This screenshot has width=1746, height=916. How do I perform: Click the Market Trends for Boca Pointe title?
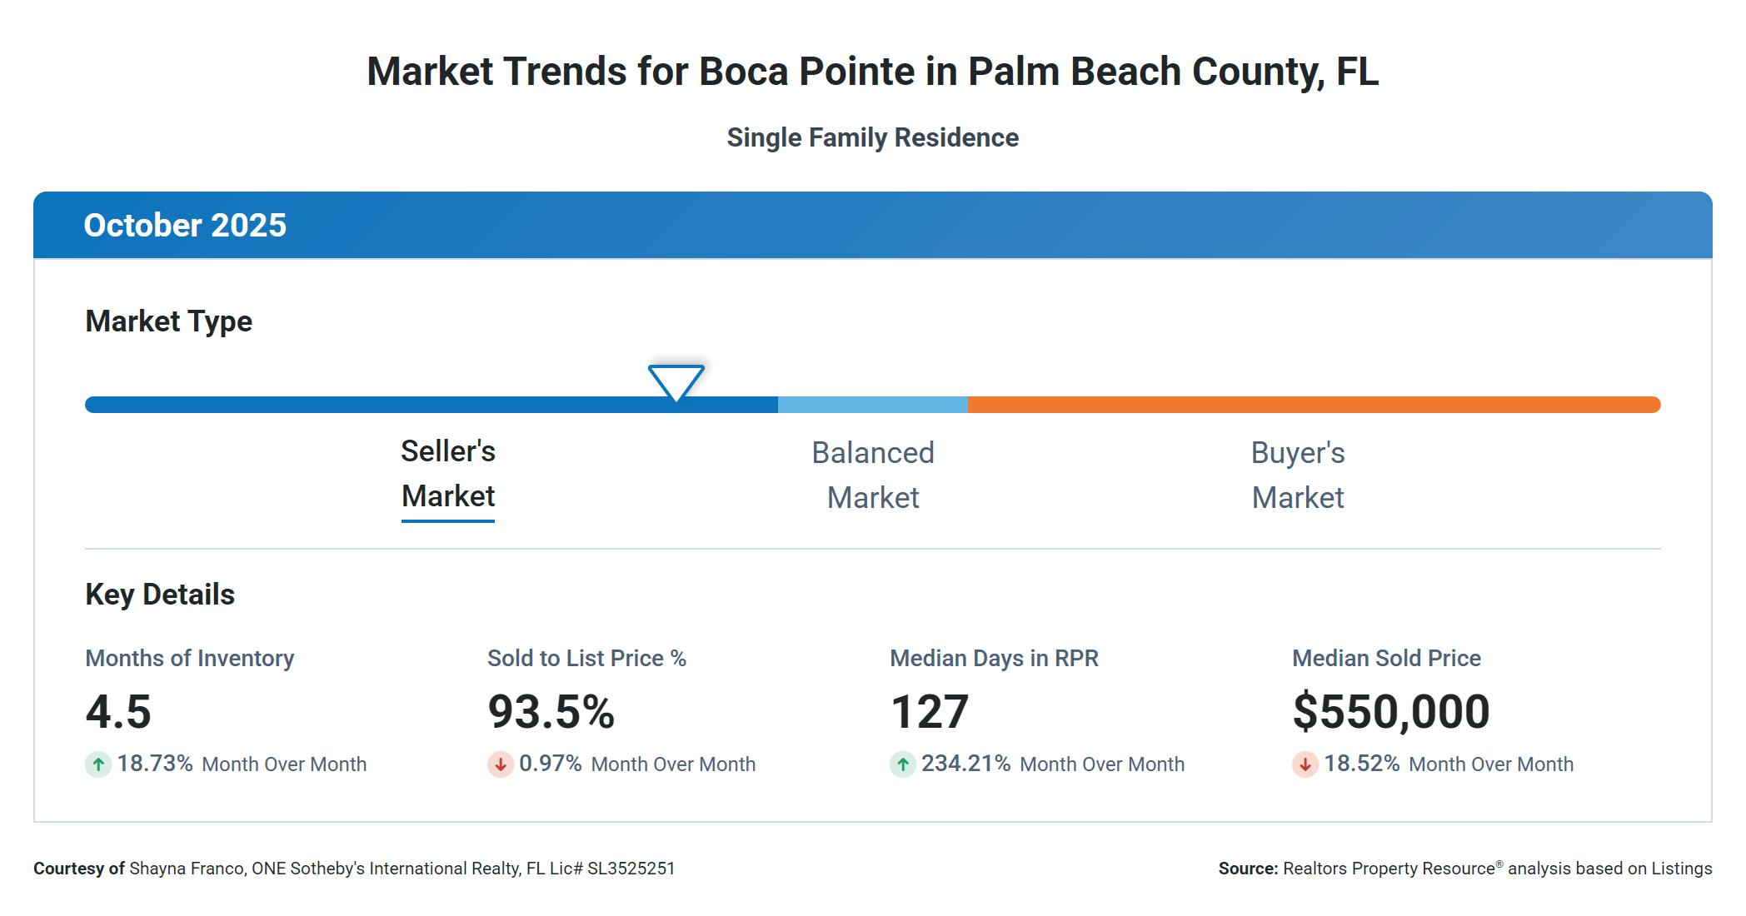pyautogui.click(x=873, y=72)
